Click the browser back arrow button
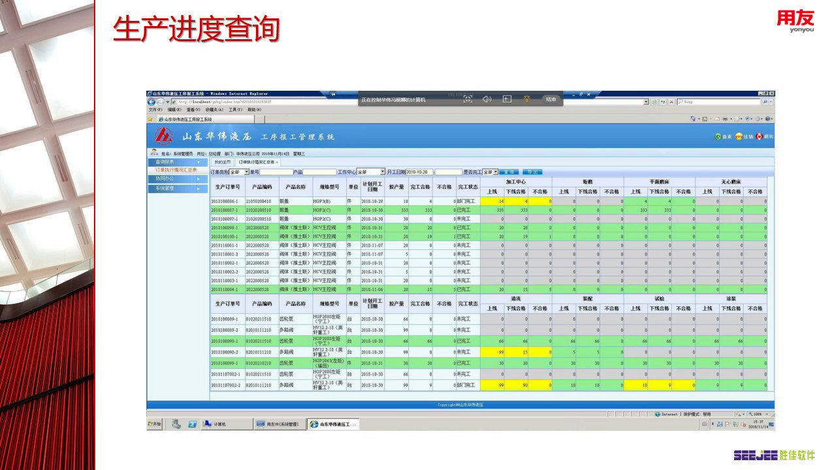 152,102
